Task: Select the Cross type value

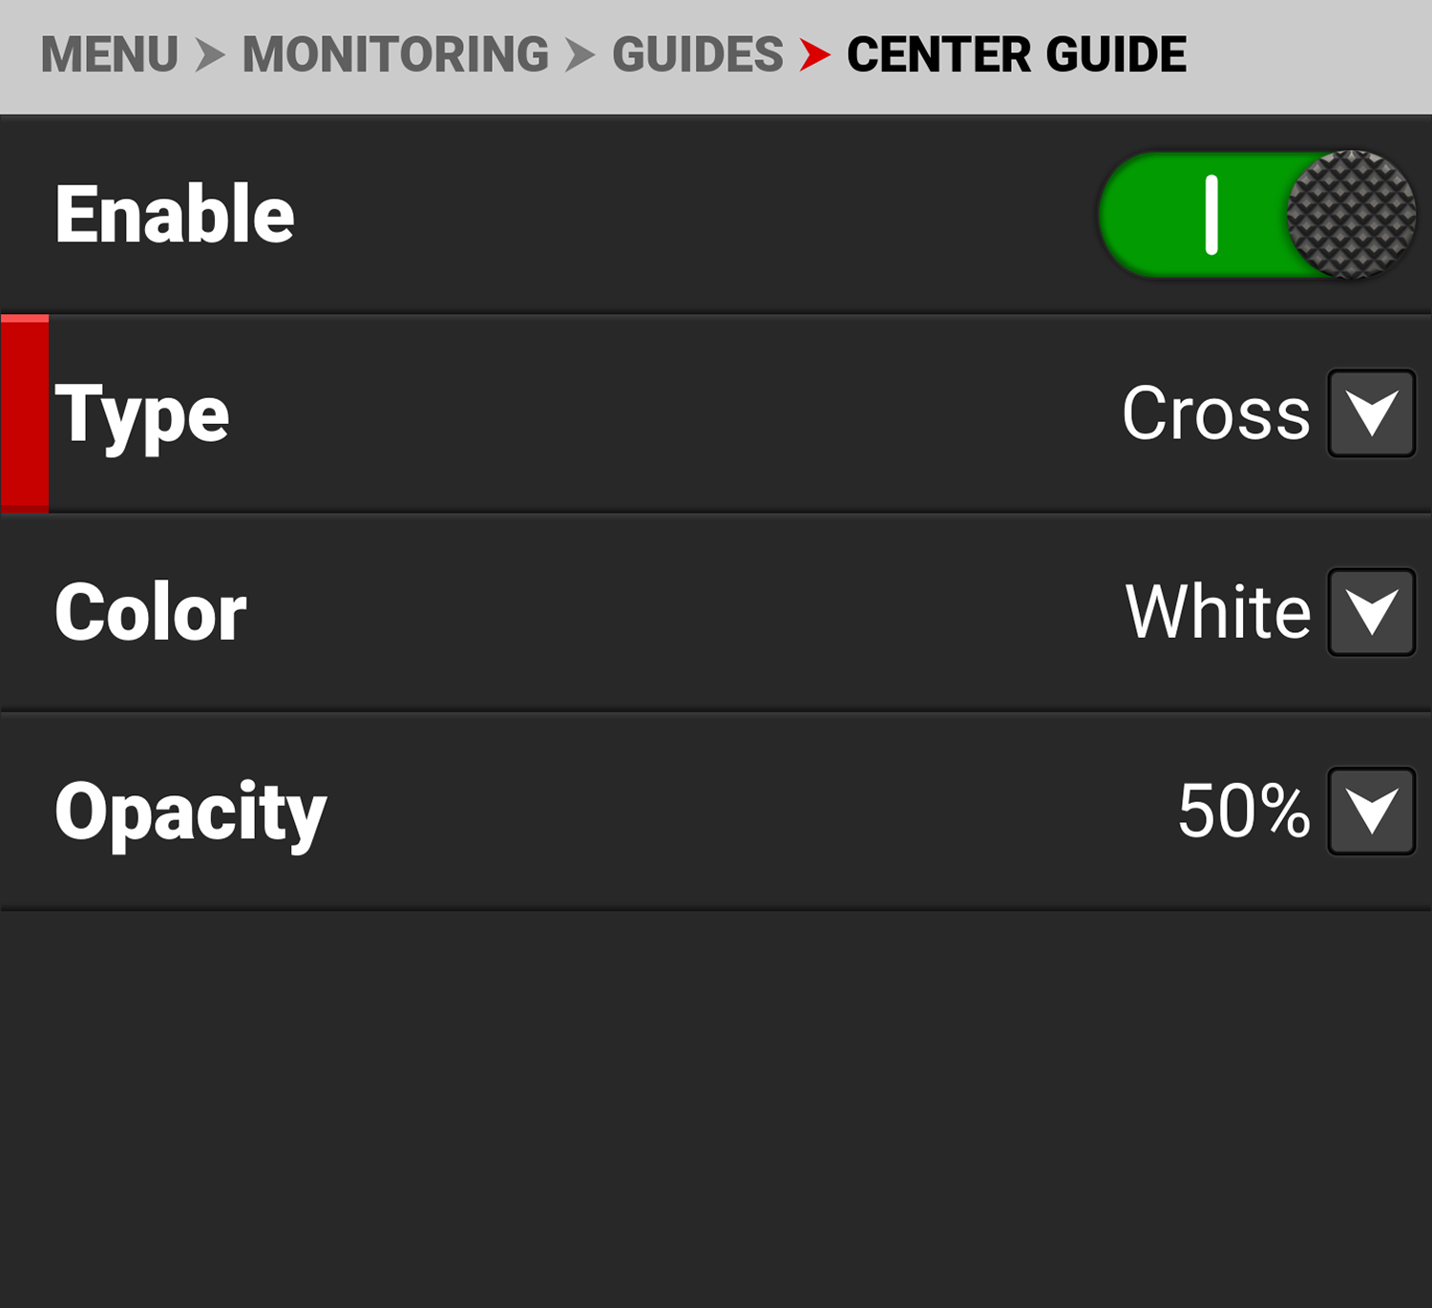Action: [1215, 413]
